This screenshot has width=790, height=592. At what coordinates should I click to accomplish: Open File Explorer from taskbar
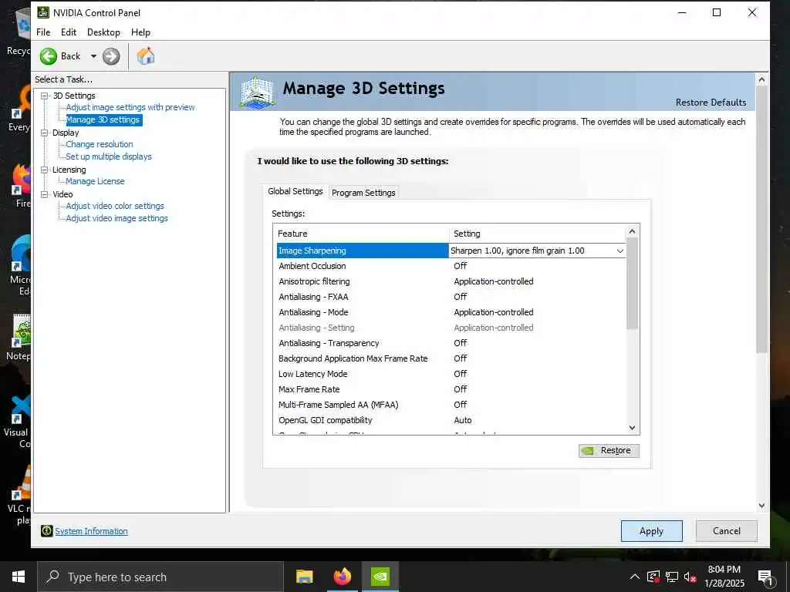coord(304,577)
